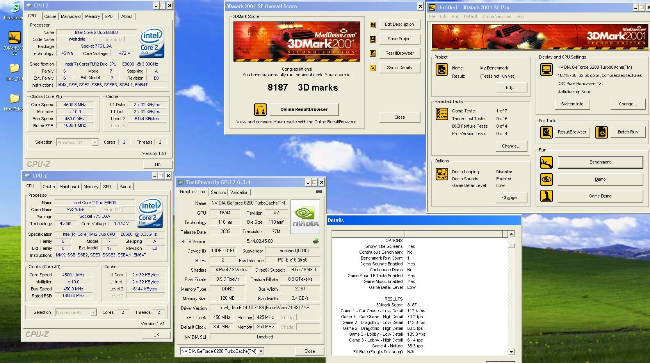Viewport: 650px width, 363px height.
Task: Click the Demo eye icon
Action: tap(546, 180)
